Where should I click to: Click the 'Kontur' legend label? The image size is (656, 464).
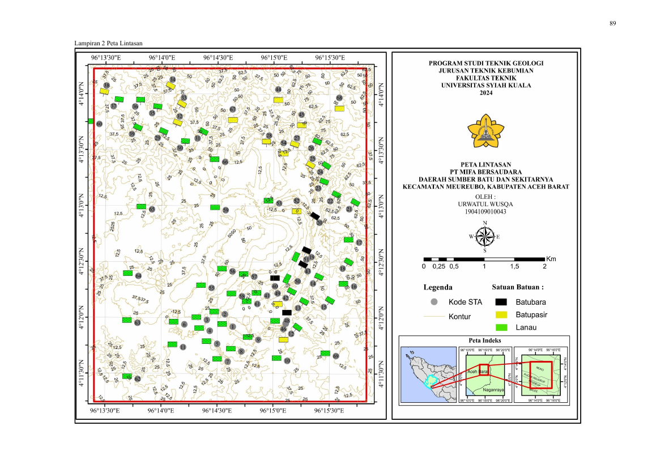459,317
